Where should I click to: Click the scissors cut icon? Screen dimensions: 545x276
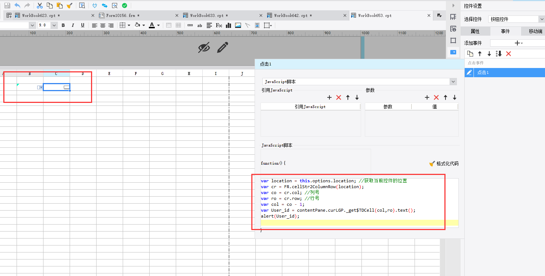pyautogui.click(x=40, y=6)
